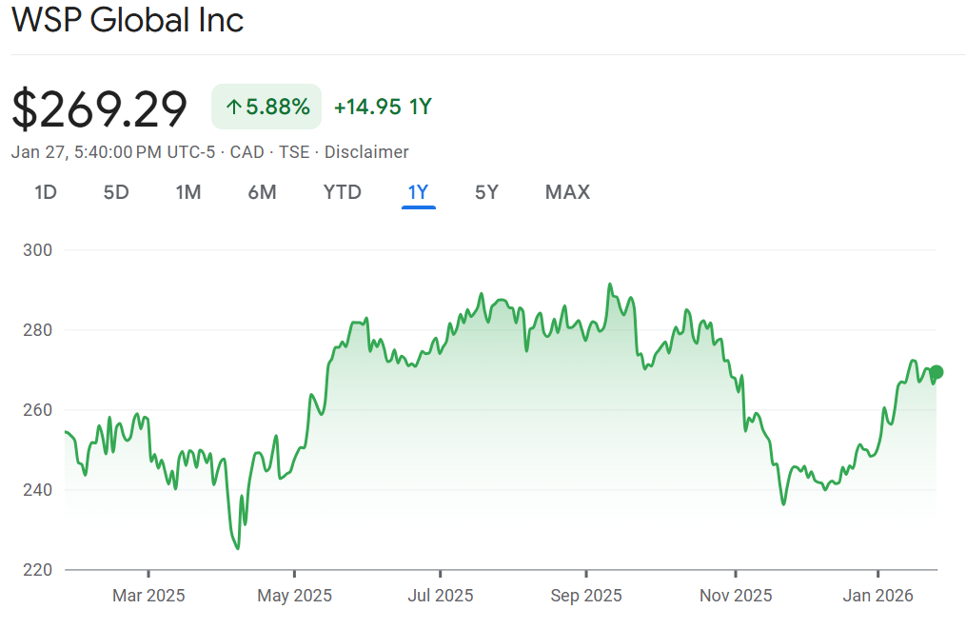Click the green 5.88% change badge
966x629 pixels.
tap(266, 107)
